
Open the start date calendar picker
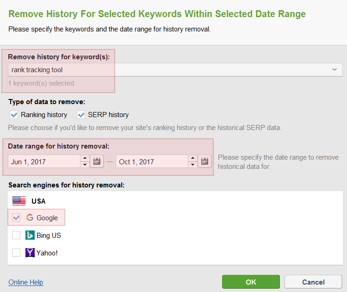tap(97, 161)
